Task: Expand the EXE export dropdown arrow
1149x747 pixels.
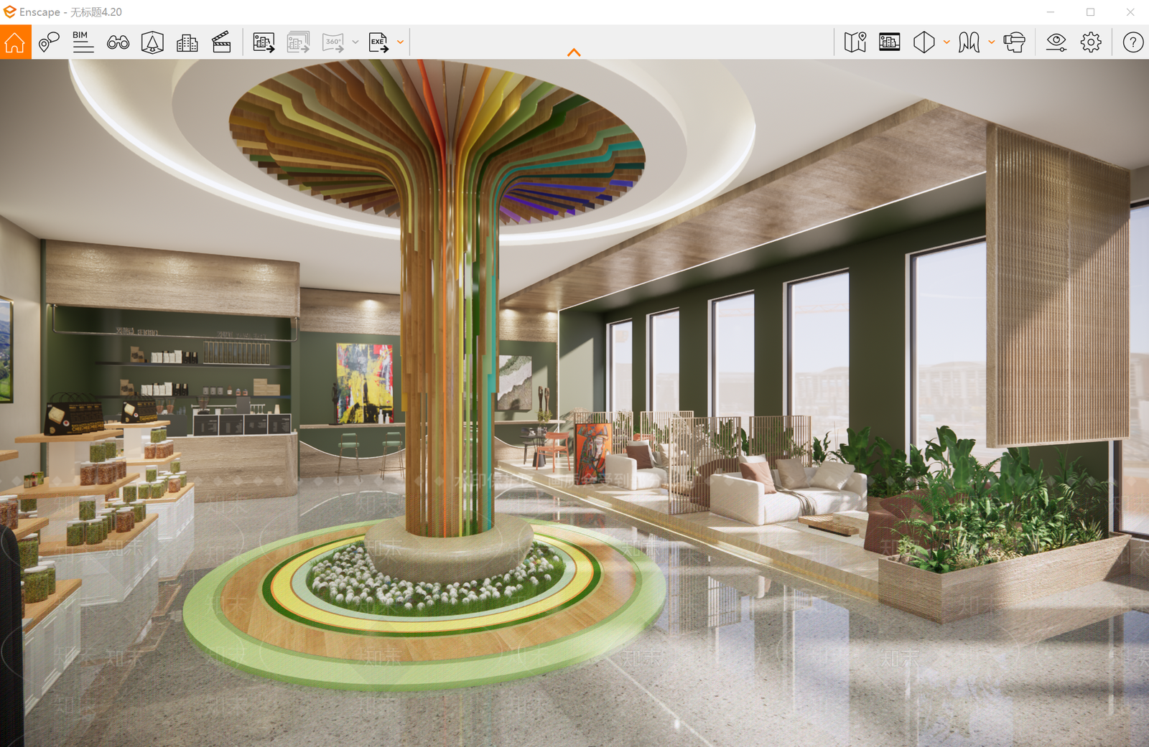Action: [401, 42]
